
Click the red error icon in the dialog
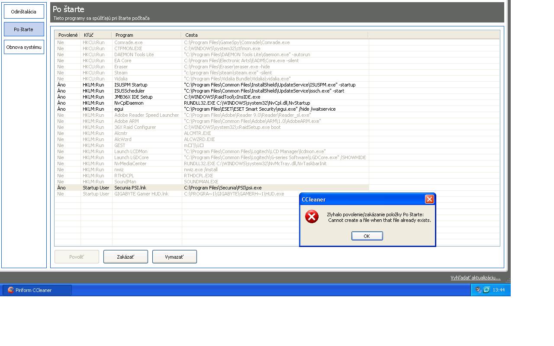point(312,217)
